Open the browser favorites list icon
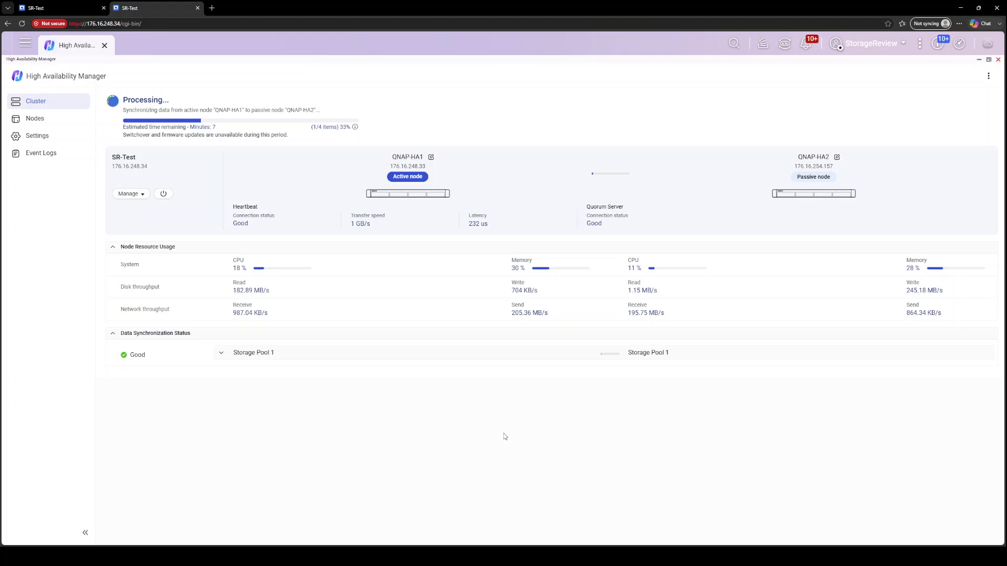This screenshot has width=1007, height=566. coord(902,24)
